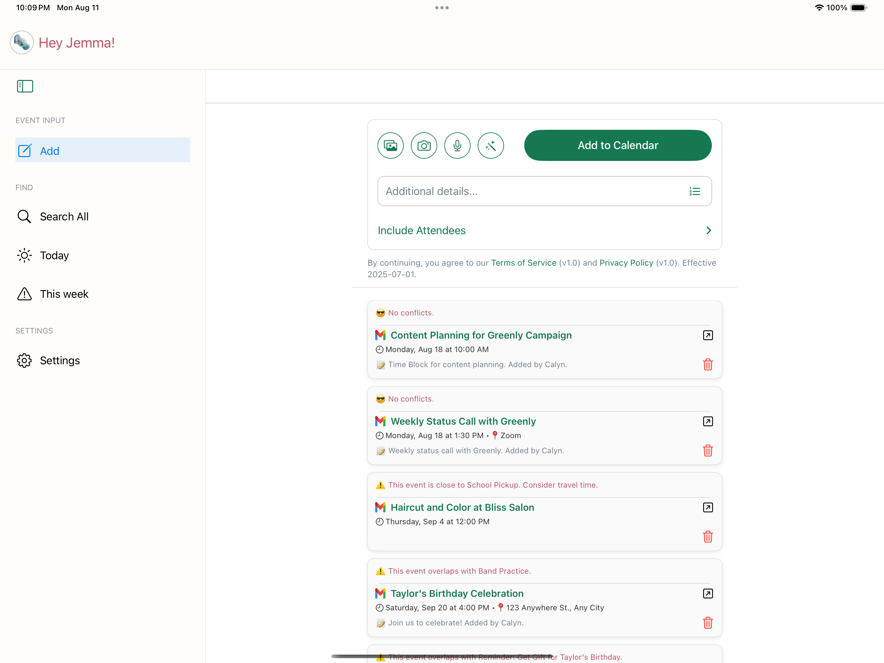Open Taylor's Birthday Celebration event externally

708,594
